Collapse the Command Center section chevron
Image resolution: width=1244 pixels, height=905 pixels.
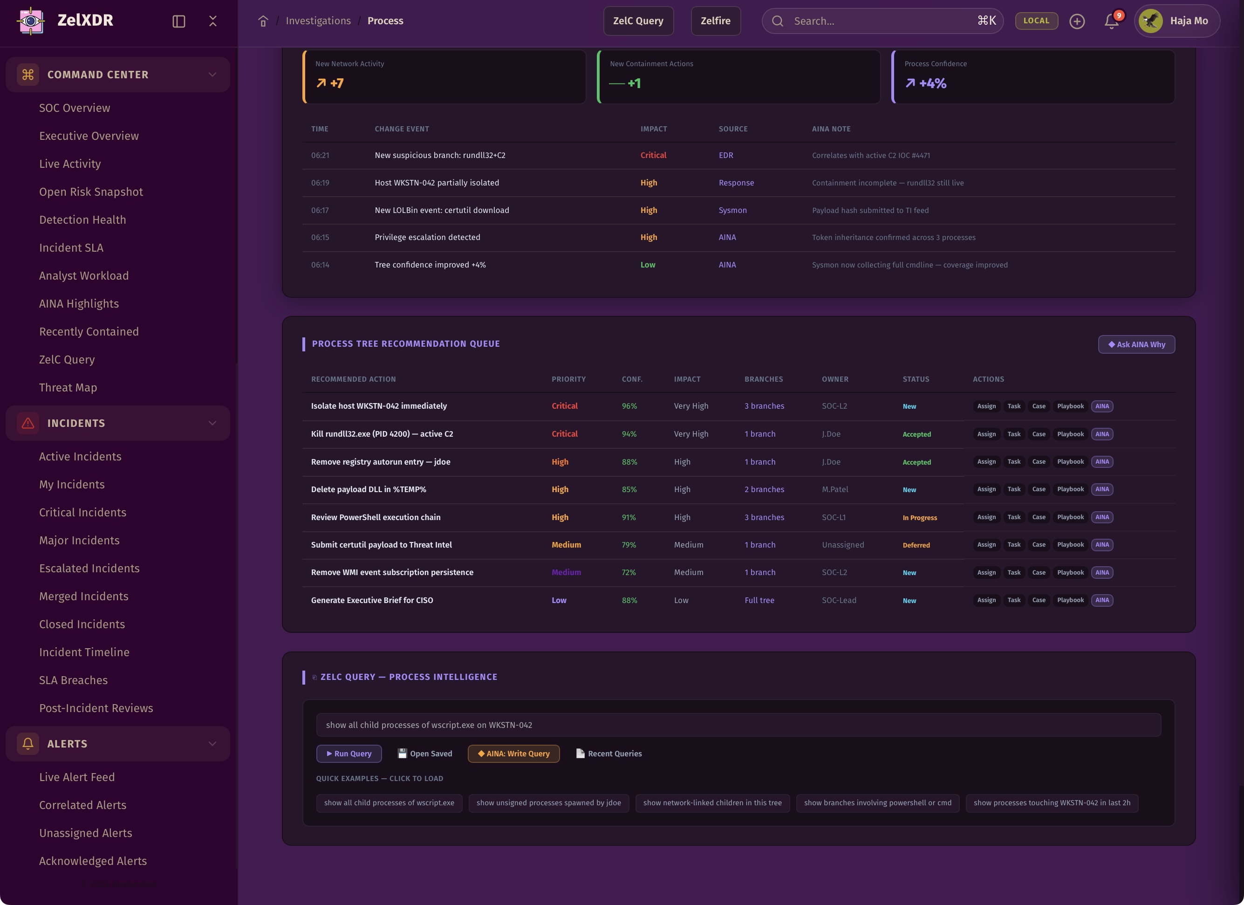(x=212, y=75)
